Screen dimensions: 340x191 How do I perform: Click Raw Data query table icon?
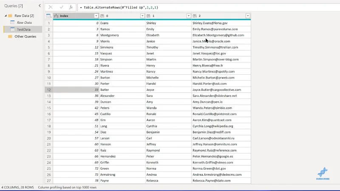[13, 22]
